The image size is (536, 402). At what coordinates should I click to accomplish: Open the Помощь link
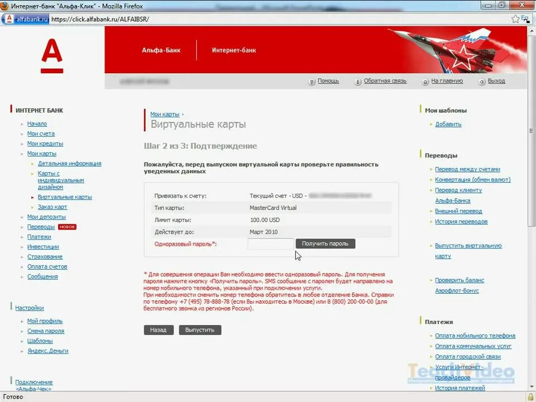(x=328, y=81)
